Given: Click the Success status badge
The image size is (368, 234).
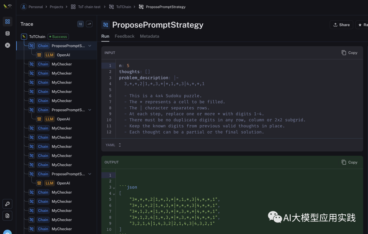Looking at the screenshot, I should click(x=58, y=36).
